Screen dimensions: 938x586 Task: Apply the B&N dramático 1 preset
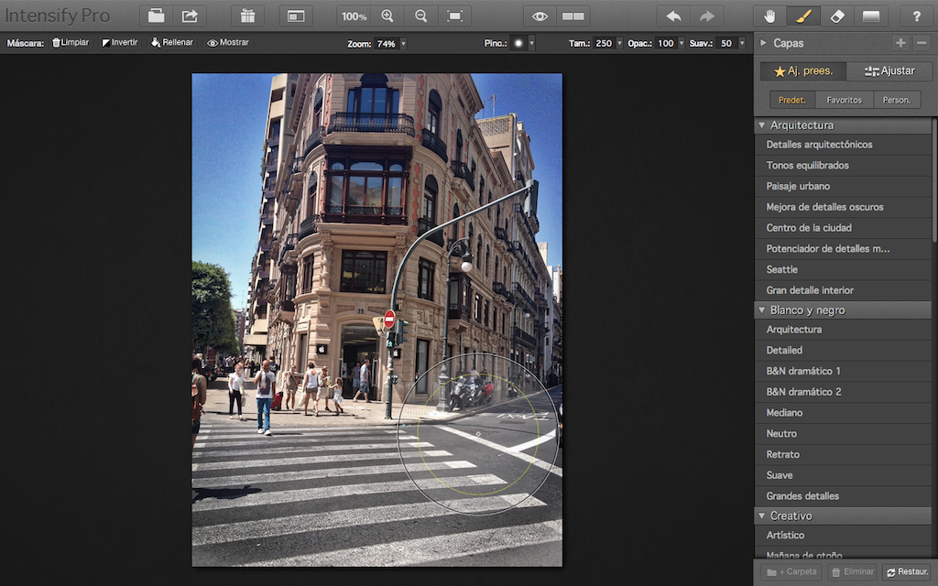(x=844, y=371)
